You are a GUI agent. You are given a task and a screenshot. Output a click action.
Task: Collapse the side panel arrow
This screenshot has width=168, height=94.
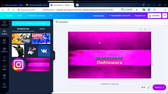click(x=53, y=56)
